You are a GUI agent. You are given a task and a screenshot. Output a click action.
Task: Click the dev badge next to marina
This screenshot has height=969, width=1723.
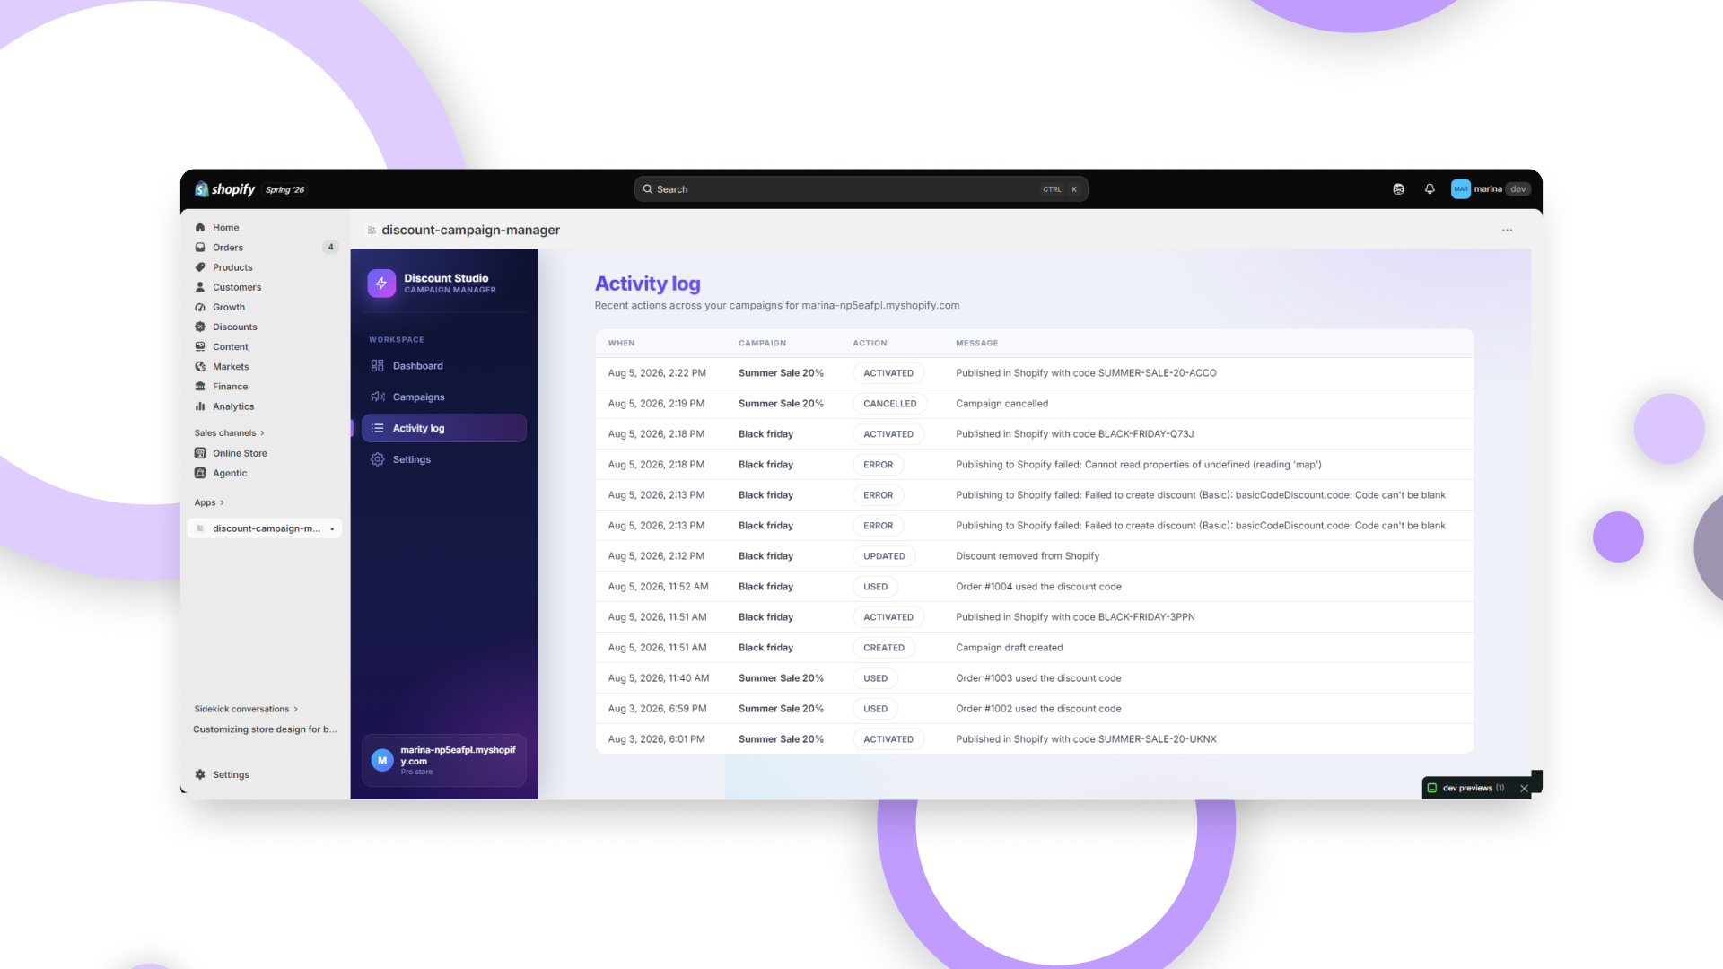click(1517, 189)
